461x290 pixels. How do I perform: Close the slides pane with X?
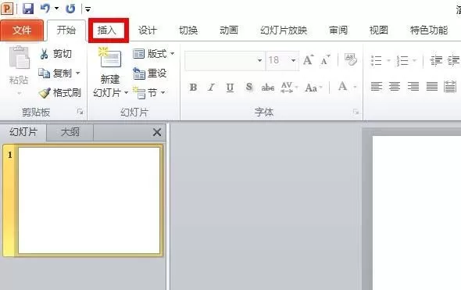click(x=157, y=132)
